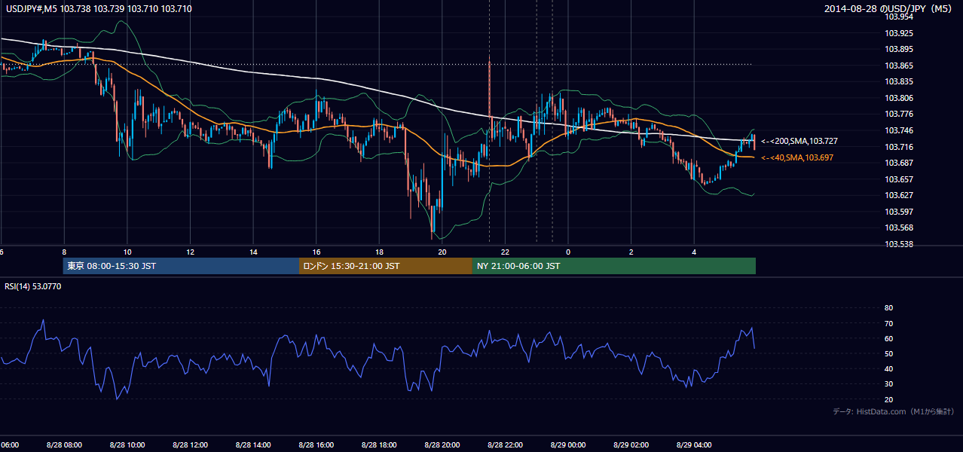
Task: Click the bottom time label 8/28 12:00
Action: point(190,444)
